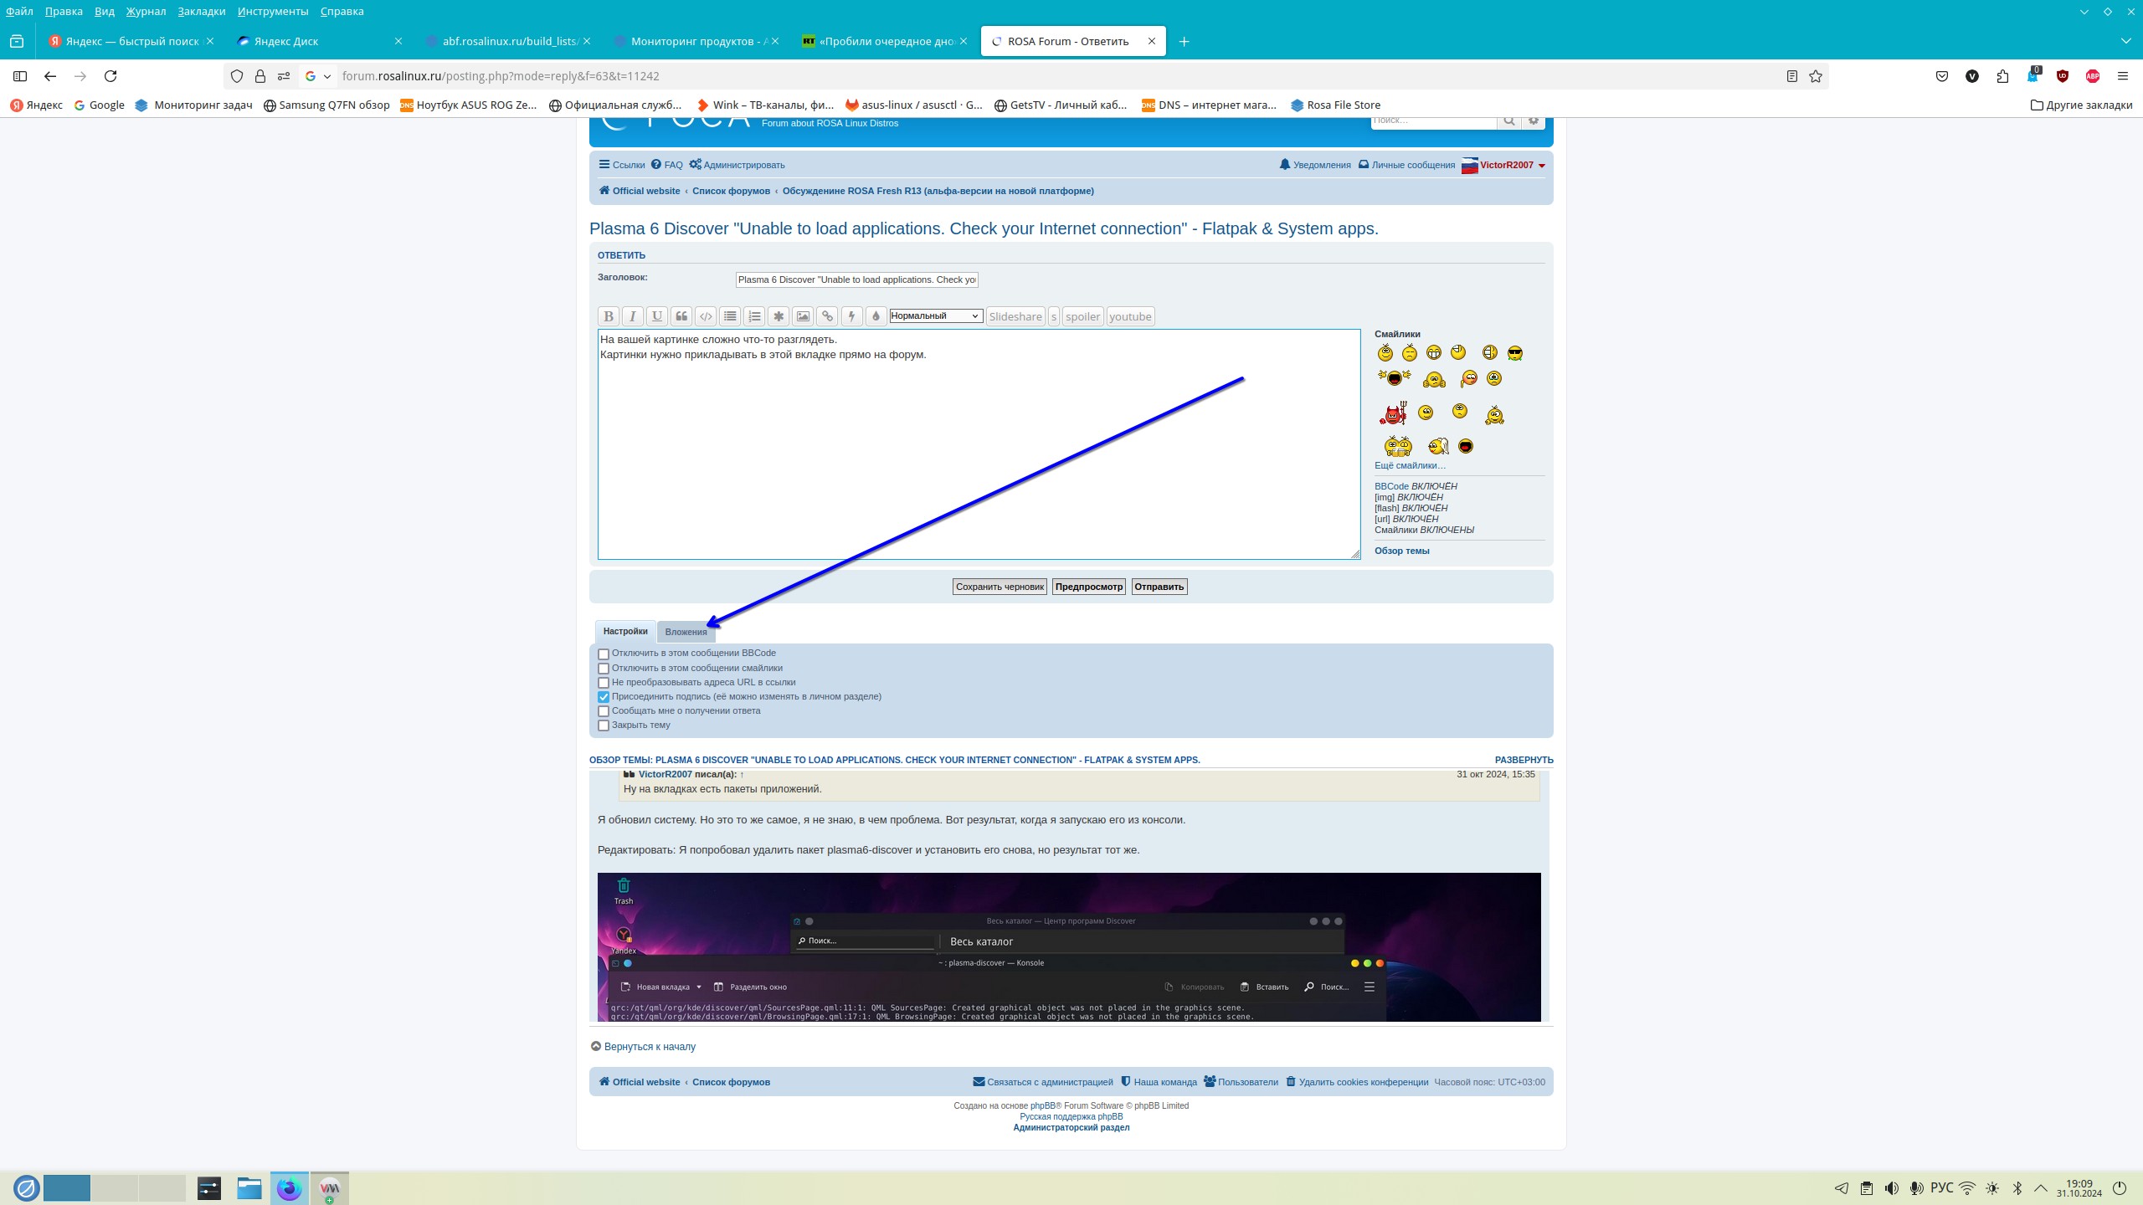
Task: Uncheck 'Присоединить подпись' checkbox
Action: (604, 697)
